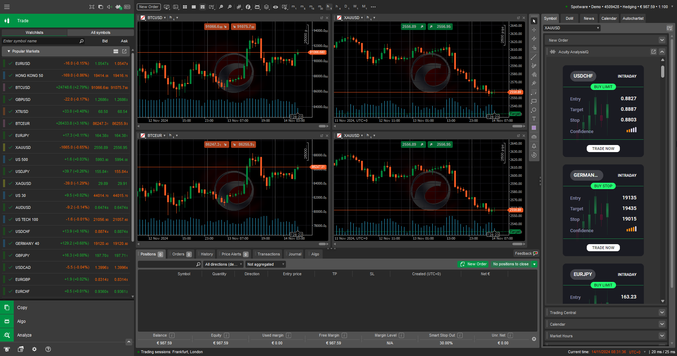Screen dimensions: 677x356
Task: Select the text annotation tool
Action: pos(534,119)
